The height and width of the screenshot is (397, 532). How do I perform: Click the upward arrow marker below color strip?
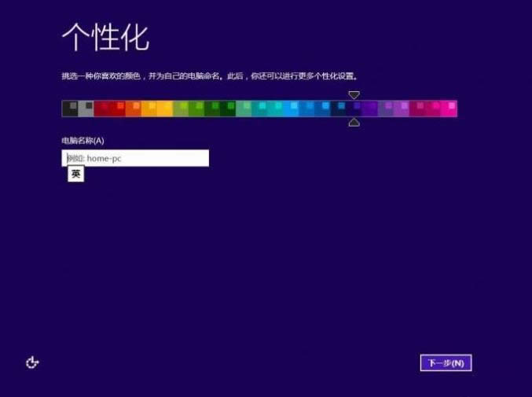(x=354, y=122)
